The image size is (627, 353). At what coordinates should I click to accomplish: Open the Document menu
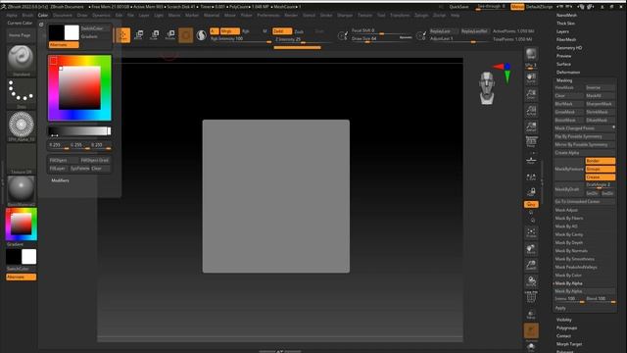coord(63,16)
